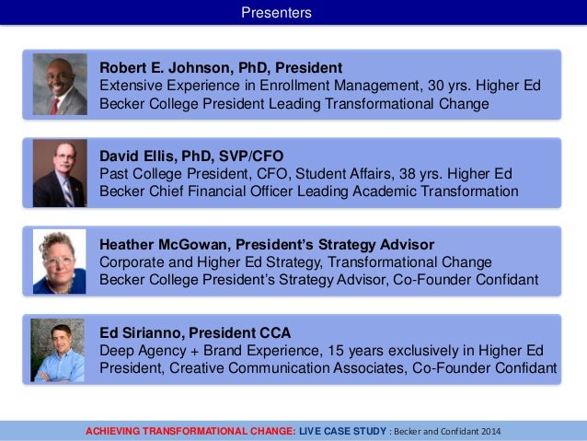Click the name Robert E. Johnson, PhD, President
The height and width of the screenshot is (441, 587).
point(221,68)
